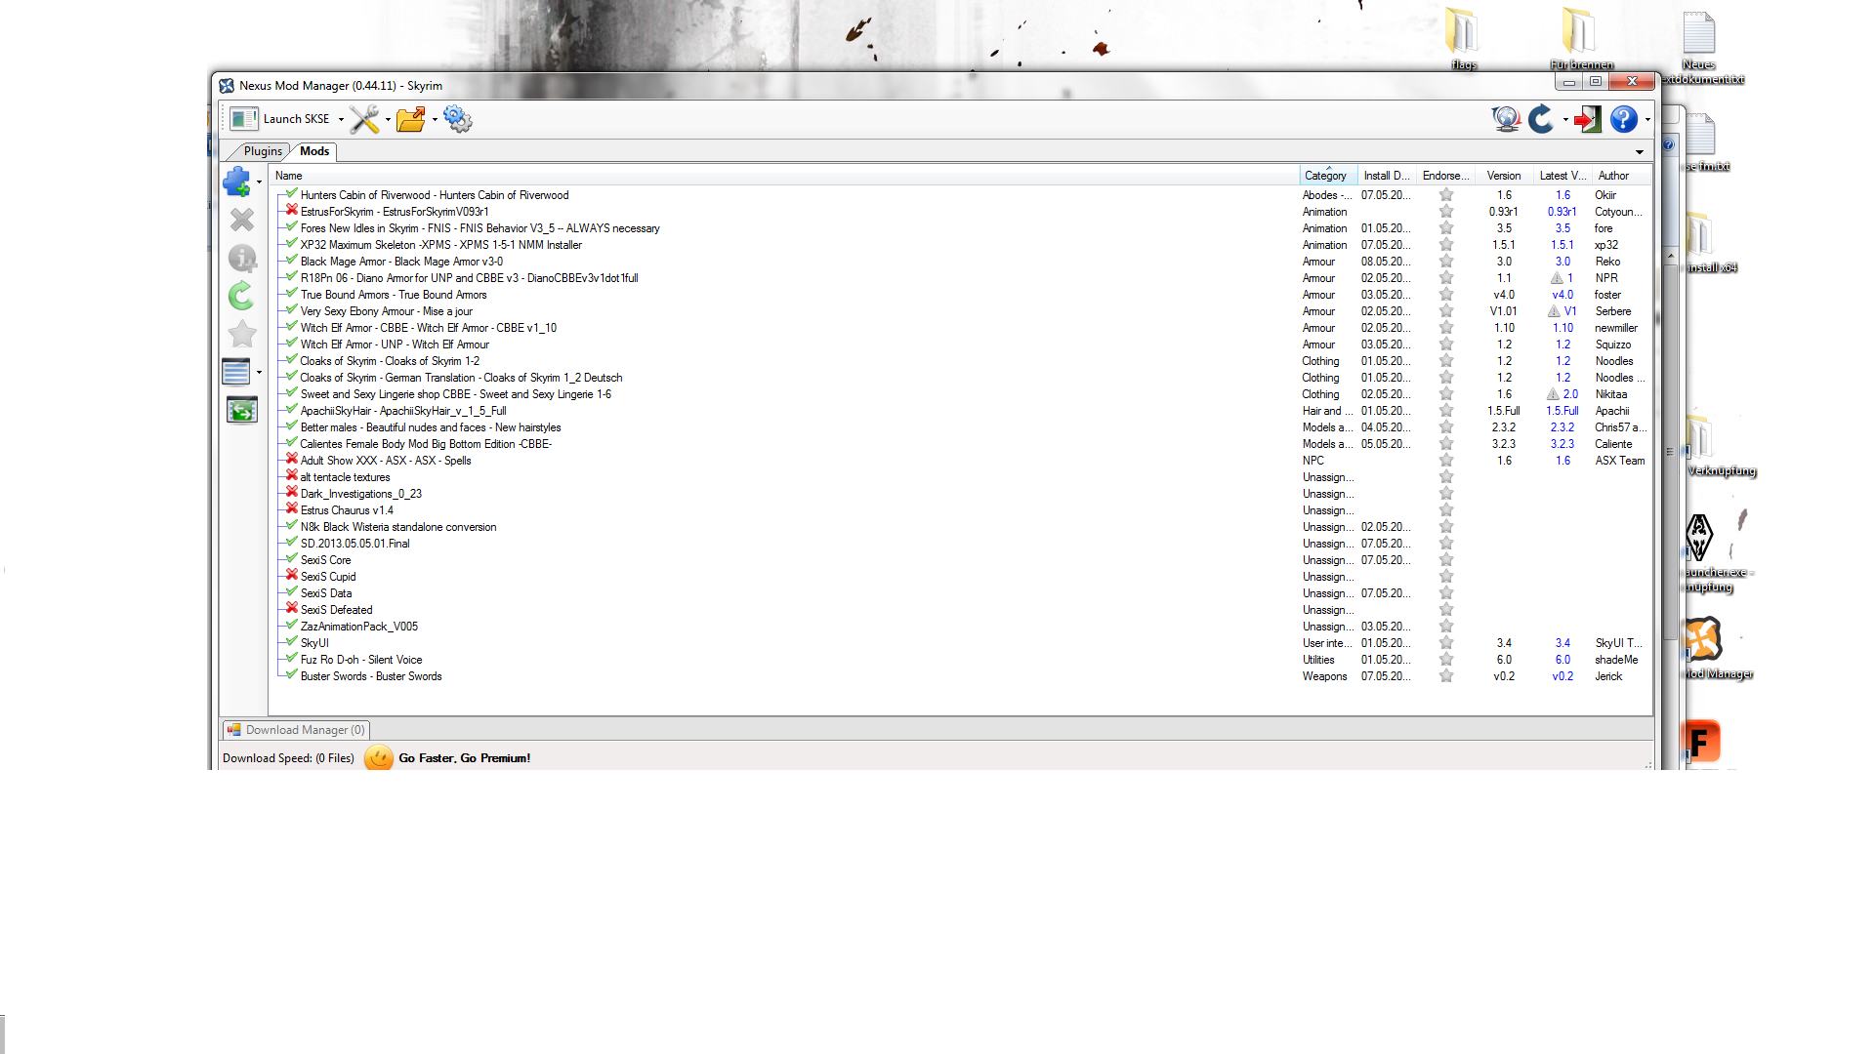Click the category view list icon
Viewport: 1875px width, 1054px height.
coord(236,372)
